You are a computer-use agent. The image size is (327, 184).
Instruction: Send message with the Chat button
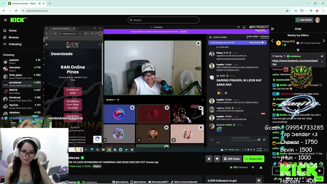coord(319,179)
